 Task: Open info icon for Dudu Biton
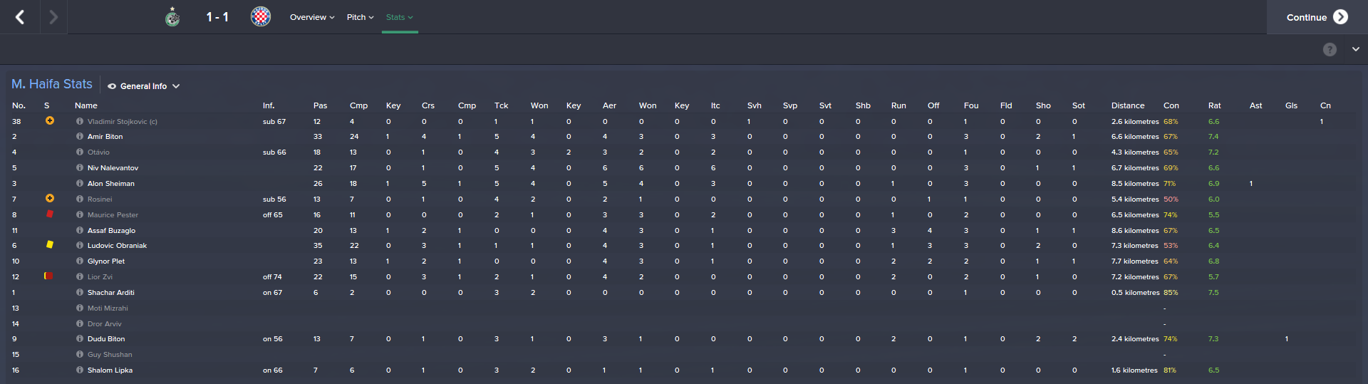click(80, 339)
